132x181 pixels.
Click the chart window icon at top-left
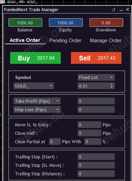2,2
